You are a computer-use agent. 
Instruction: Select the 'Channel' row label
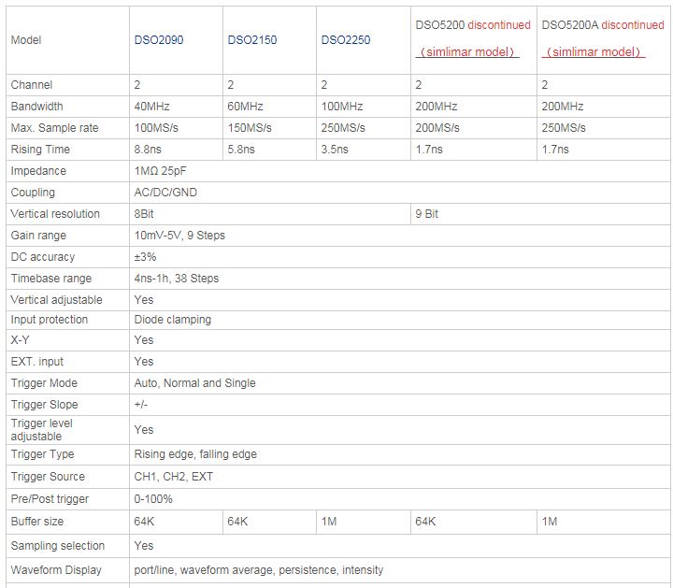(x=32, y=84)
